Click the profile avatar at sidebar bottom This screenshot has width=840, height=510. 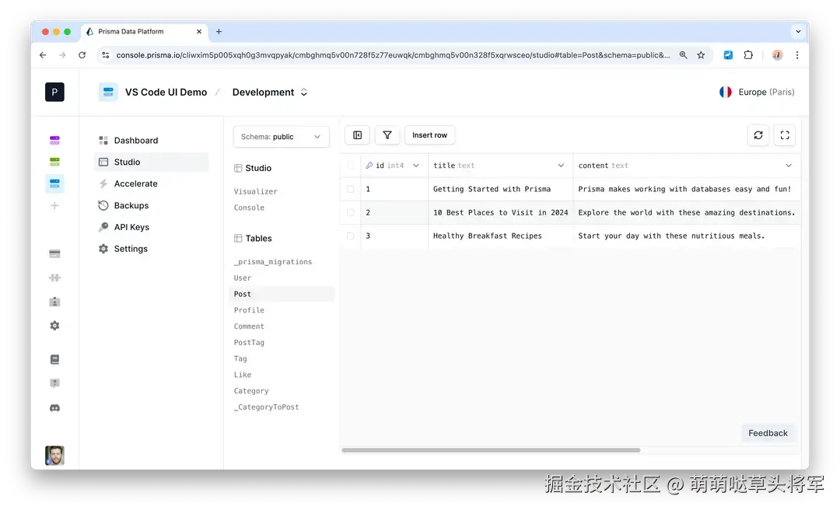coord(54,456)
